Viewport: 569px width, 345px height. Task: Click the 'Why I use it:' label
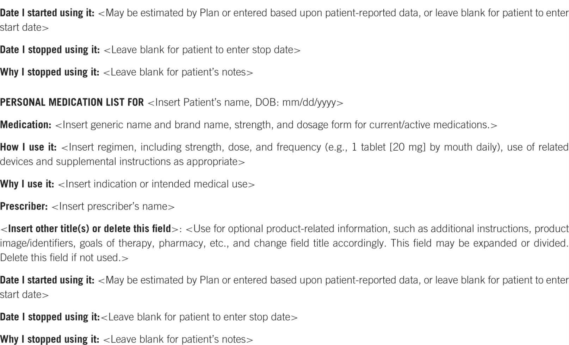pos(27,184)
